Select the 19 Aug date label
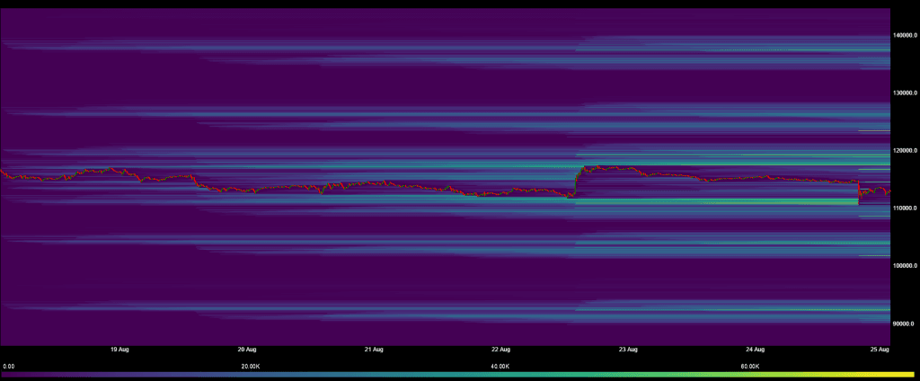The width and height of the screenshot is (920, 381). point(119,350)
